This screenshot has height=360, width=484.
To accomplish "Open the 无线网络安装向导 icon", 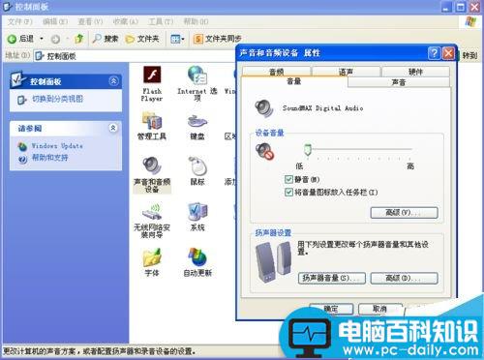I will tap(152, 211).
